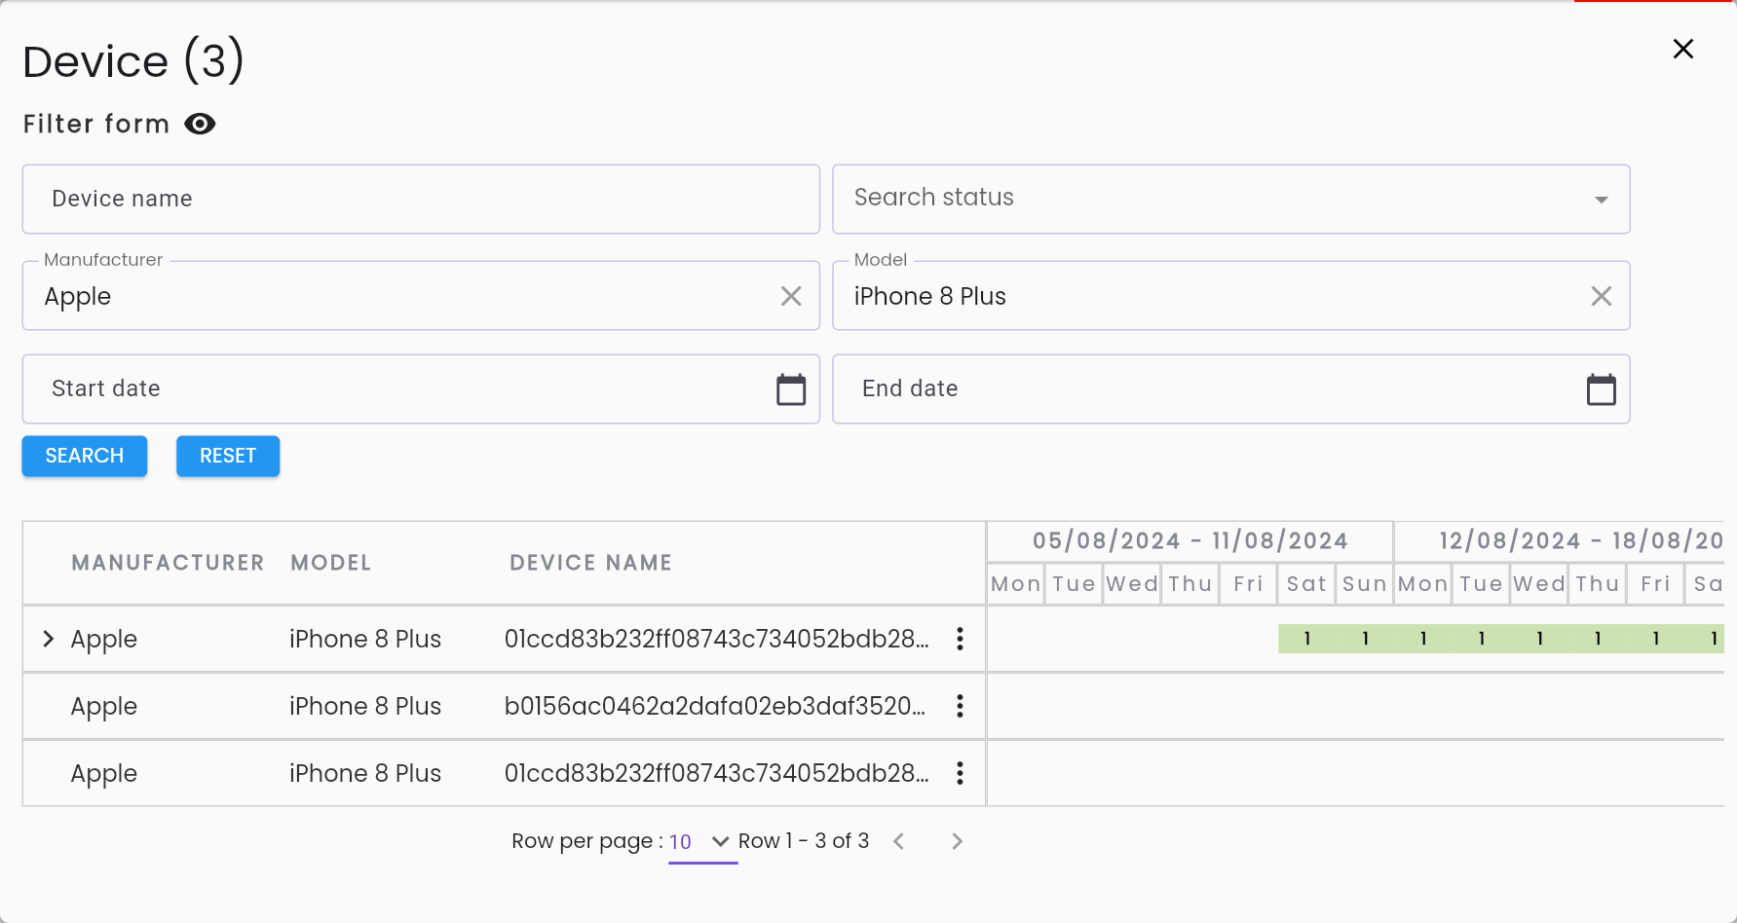
Task: Click 'Row 1 - 3 of 3' pagination text
Action: [x=804, y=841]
